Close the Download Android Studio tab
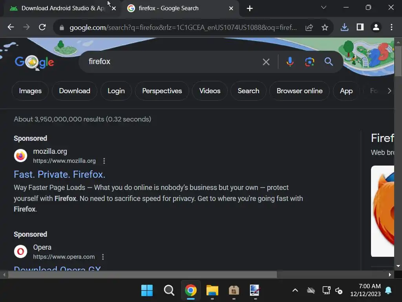 (114, 9)
